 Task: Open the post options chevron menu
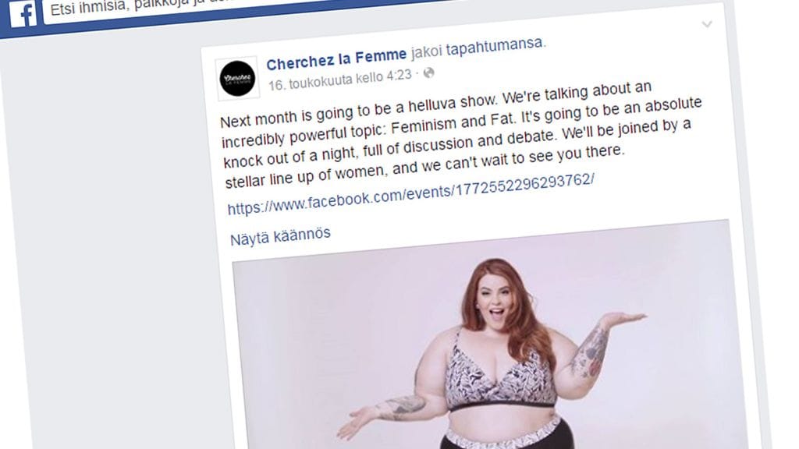[707, 24]
